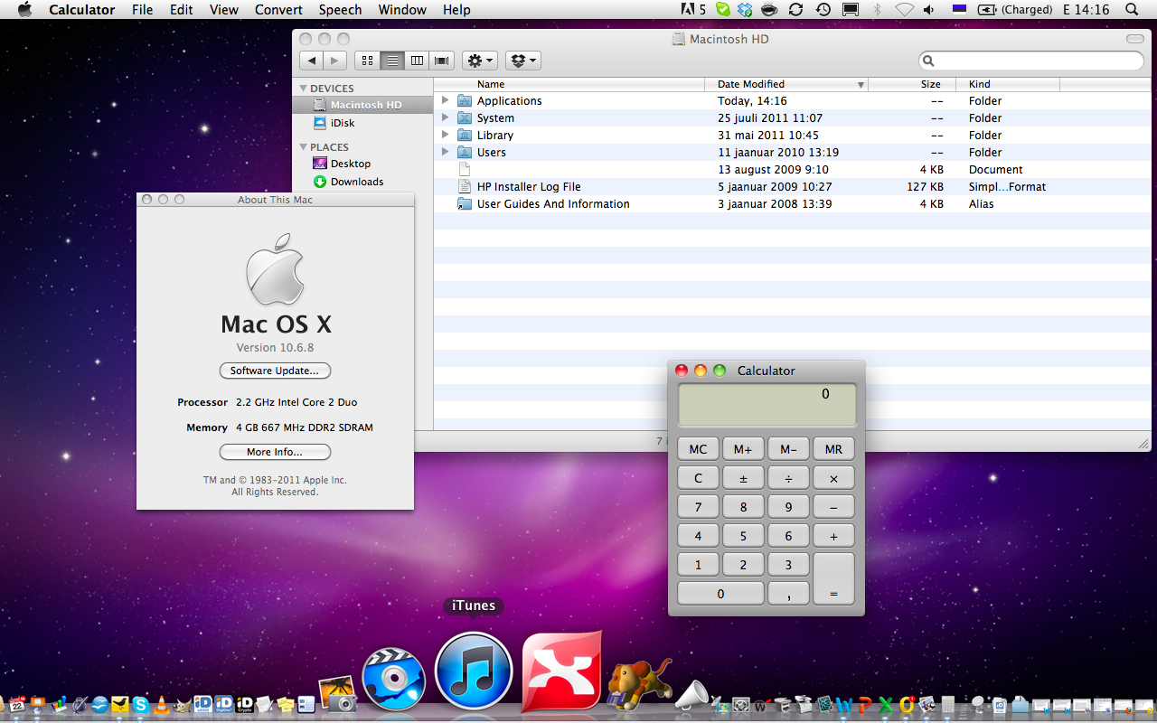
Task: Click Software Update button in About This Mac
Action: pyautogui.click(x=275, y=371)
